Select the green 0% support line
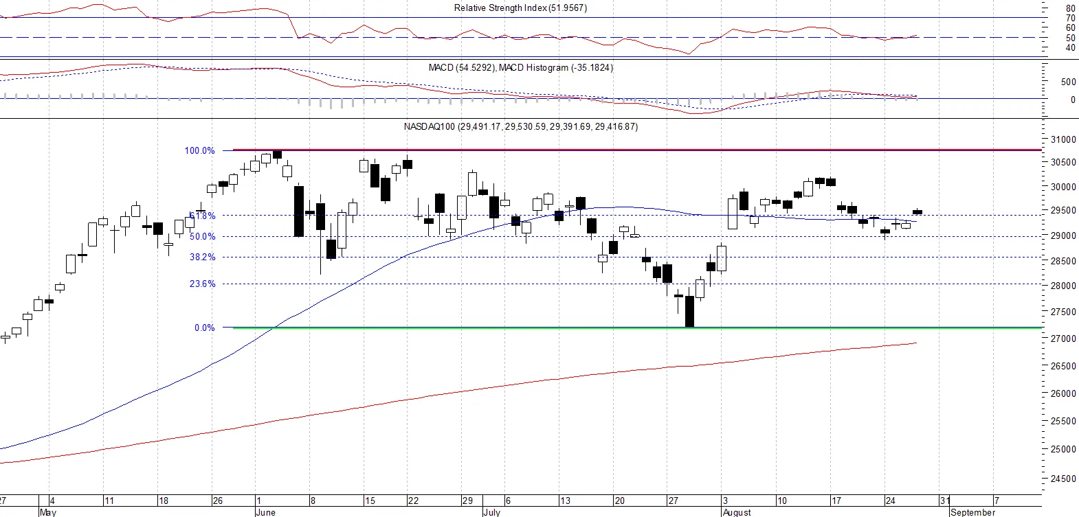1079x517 pixels. coord(637,328)
